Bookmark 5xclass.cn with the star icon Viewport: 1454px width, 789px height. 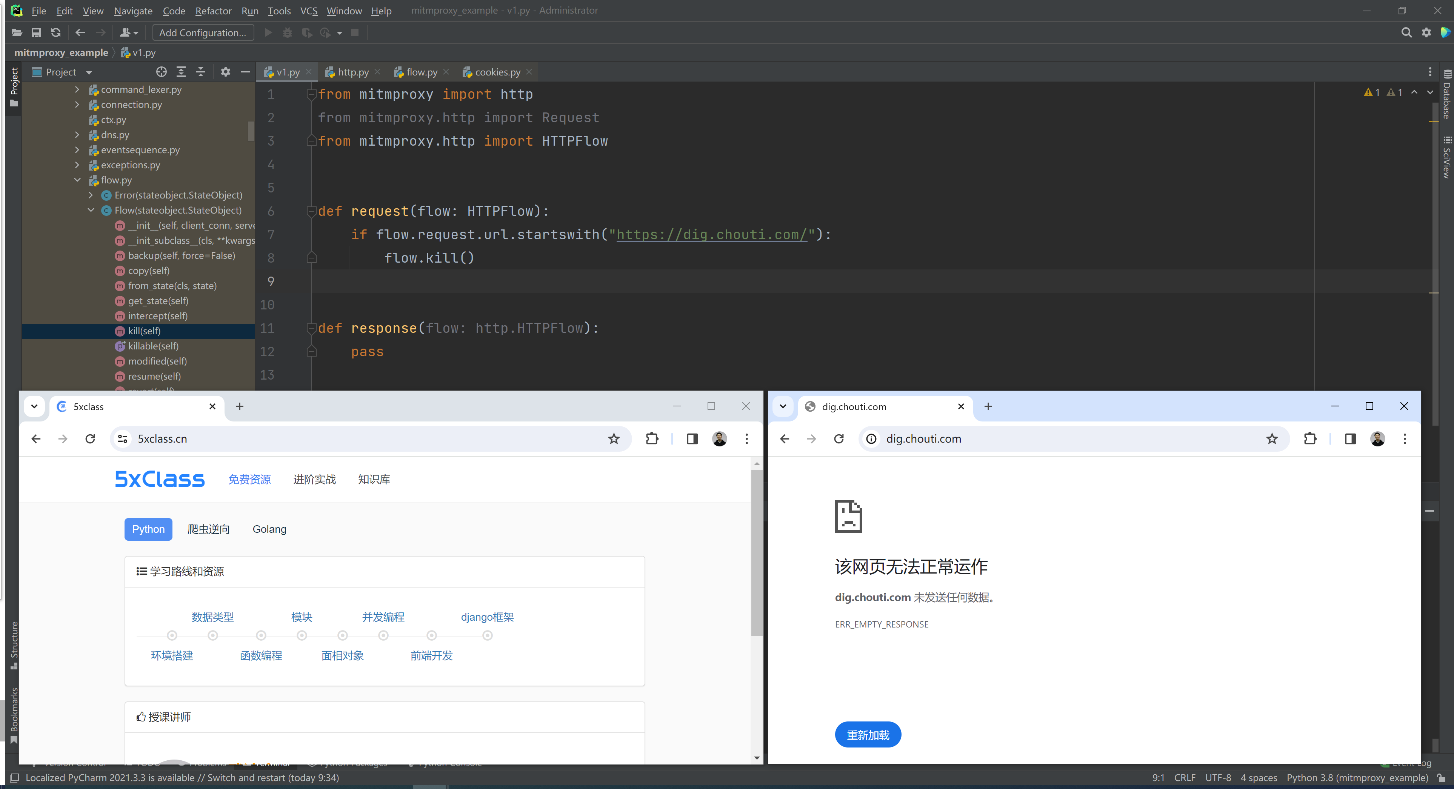(614, 438)
